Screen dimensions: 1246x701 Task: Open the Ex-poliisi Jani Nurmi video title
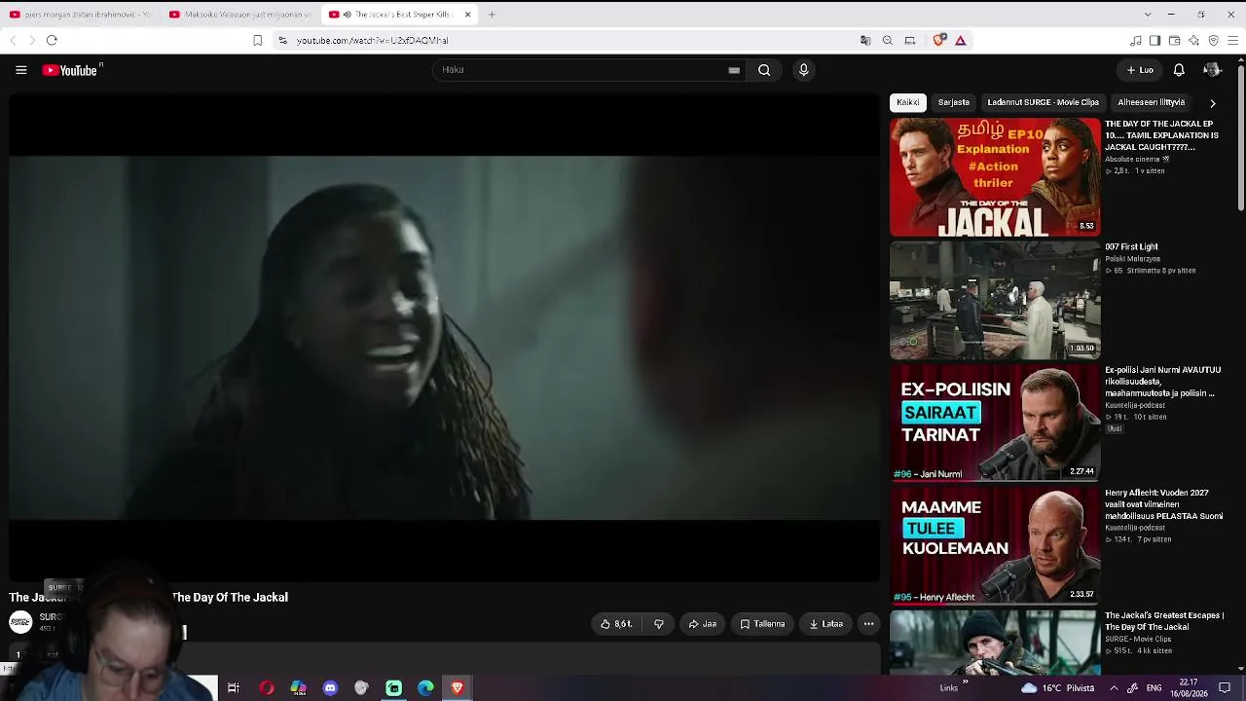1162,382
